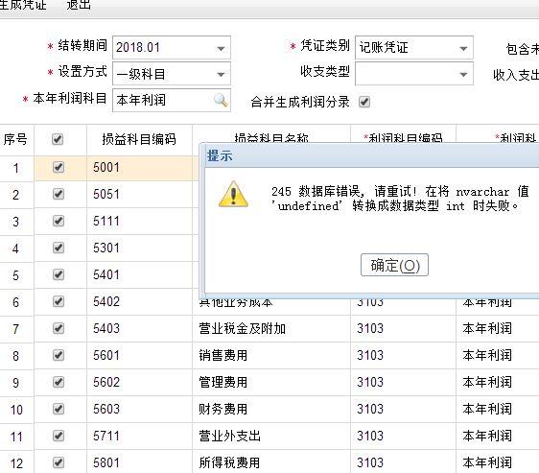The height and width of the screenshot is (473, 539).
Task: Click 本年利润 cell in 财务费用 row
Action: pyautogui.click(x=498, y=409)
